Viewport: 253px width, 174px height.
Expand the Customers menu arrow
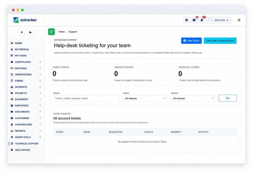[40, 118]
